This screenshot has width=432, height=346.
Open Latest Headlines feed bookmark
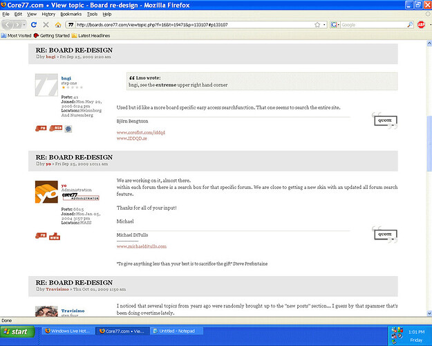(x=91, y=35)
